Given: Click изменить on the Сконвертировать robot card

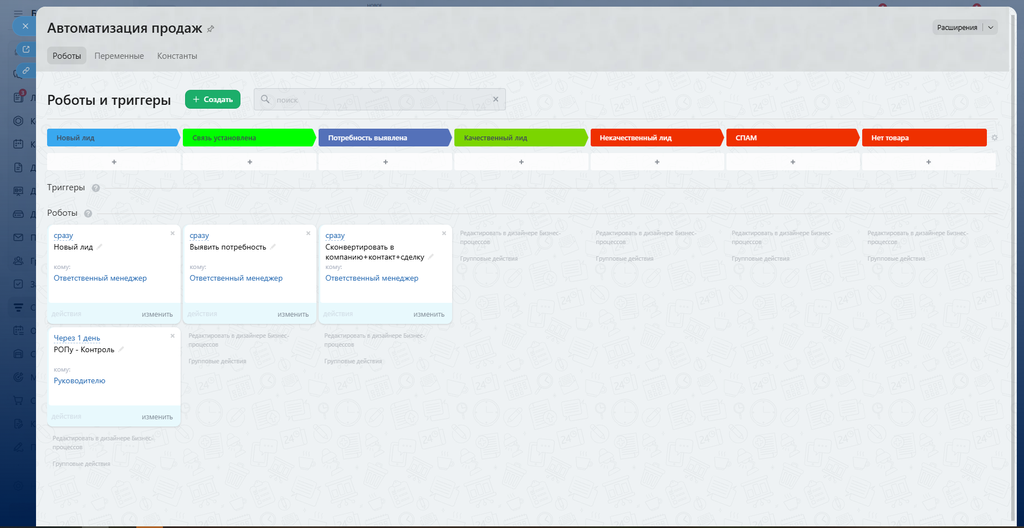Looking at the screenshot, I should (x=428, y=314).
